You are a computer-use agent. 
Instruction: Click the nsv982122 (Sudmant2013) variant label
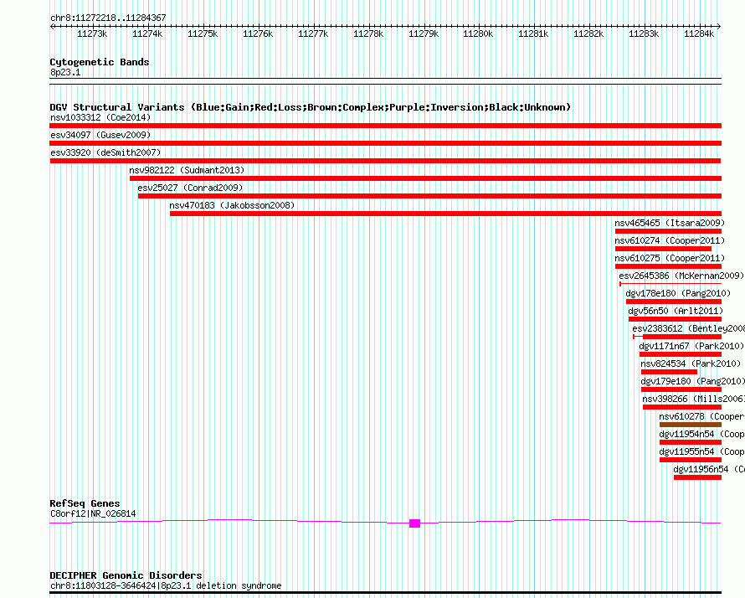(186, 170)
